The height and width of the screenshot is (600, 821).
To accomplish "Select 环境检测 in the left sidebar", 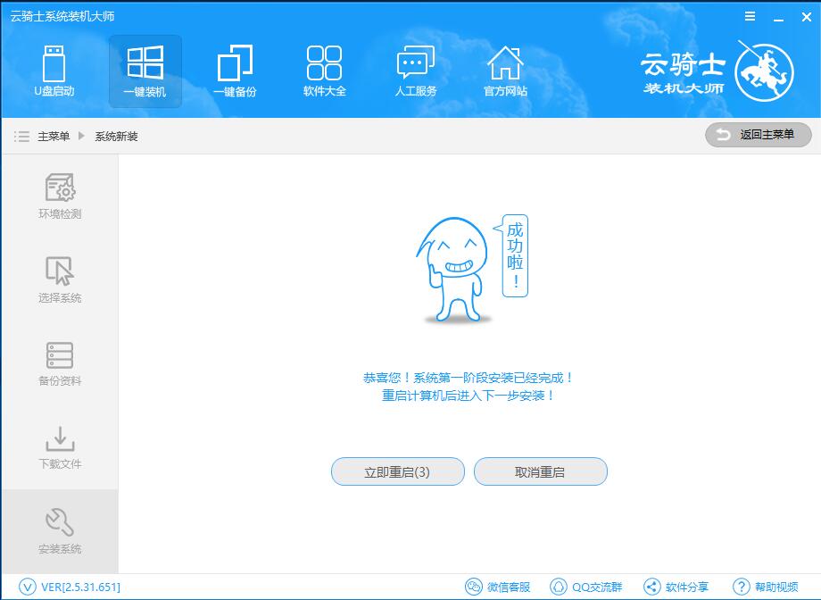I will click(x=58, y=194).
